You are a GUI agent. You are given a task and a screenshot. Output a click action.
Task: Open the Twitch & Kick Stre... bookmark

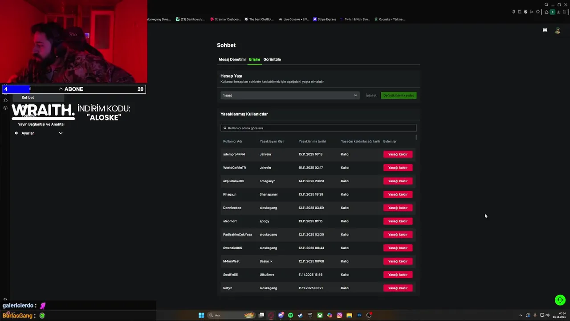355,19
